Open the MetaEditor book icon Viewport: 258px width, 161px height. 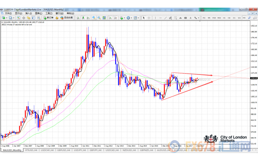57,18
